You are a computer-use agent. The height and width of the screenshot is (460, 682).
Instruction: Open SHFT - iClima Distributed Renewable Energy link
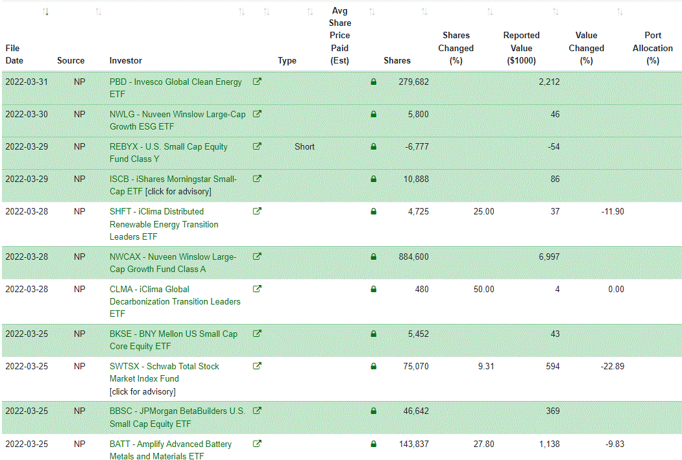(x=164, y=224)
